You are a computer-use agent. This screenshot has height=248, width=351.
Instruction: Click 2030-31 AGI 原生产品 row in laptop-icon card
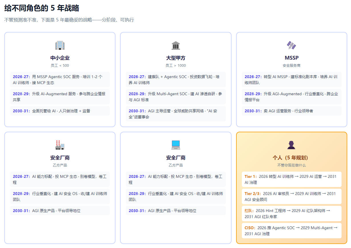point(175,211)
